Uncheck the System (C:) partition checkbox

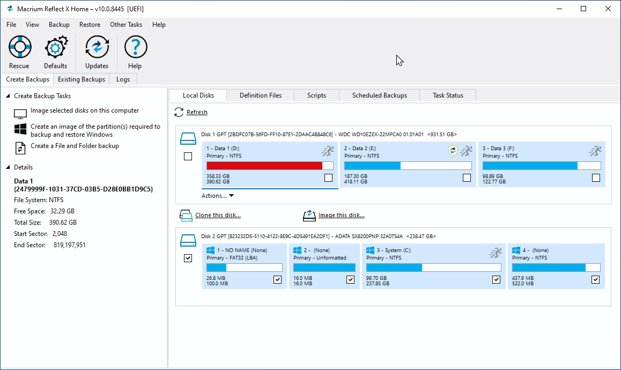coord(496,280)
